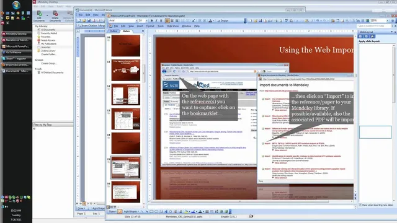Click the New presentation icon
The image size is (397, 223).
(x=250, y=20)
